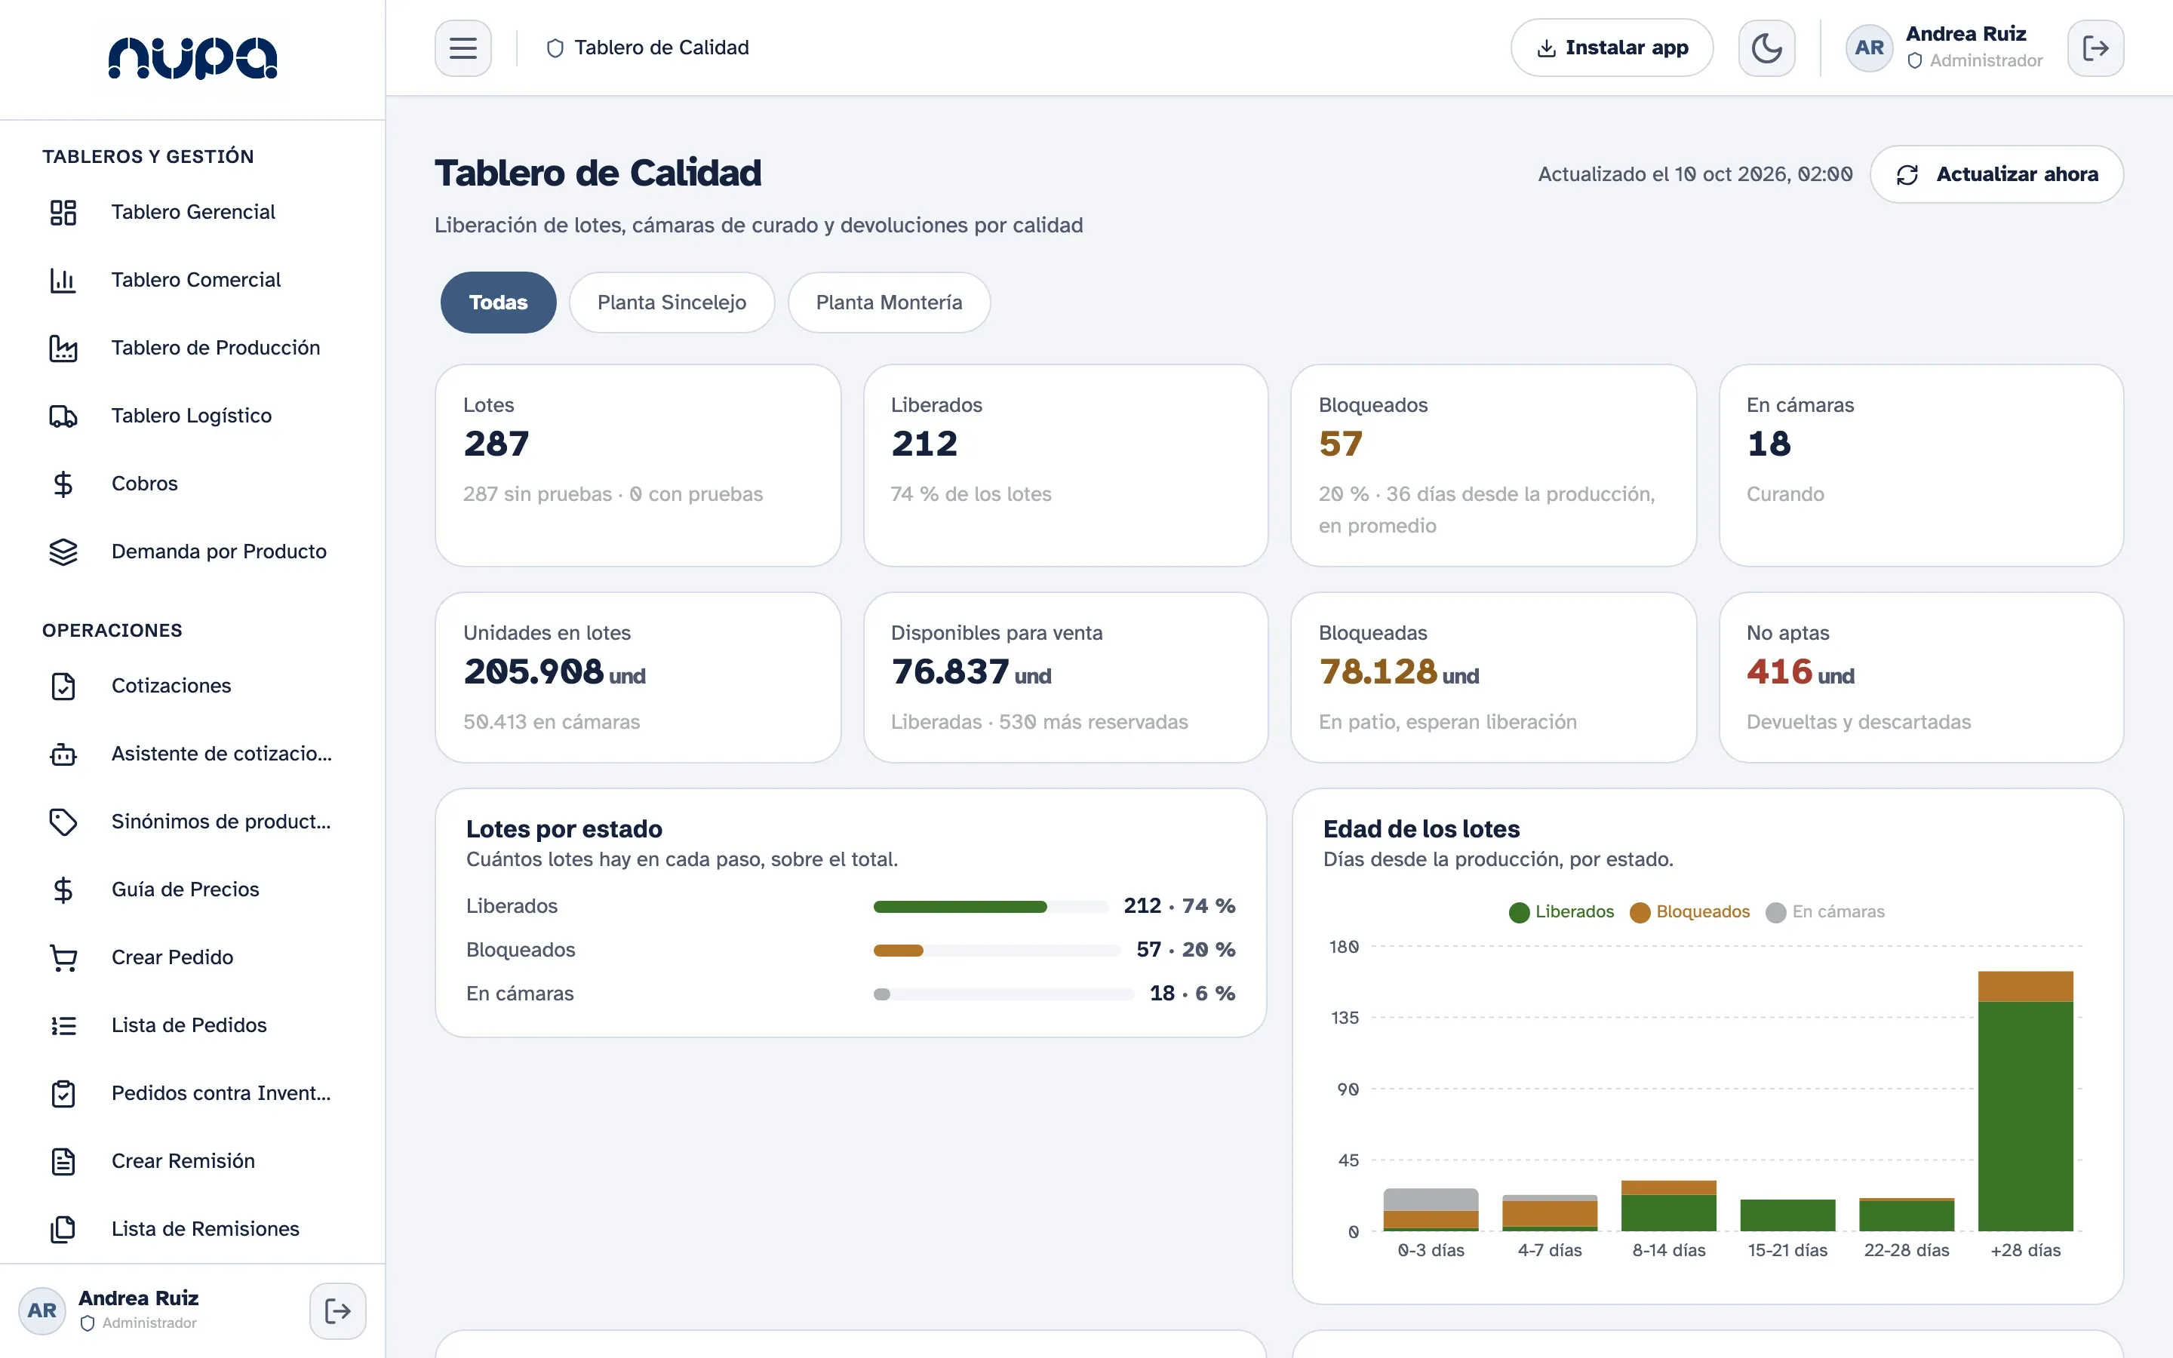Click the Bloqueados orange progress bar
This screenshot has width=2173, height=1358.
coord(898,951)
